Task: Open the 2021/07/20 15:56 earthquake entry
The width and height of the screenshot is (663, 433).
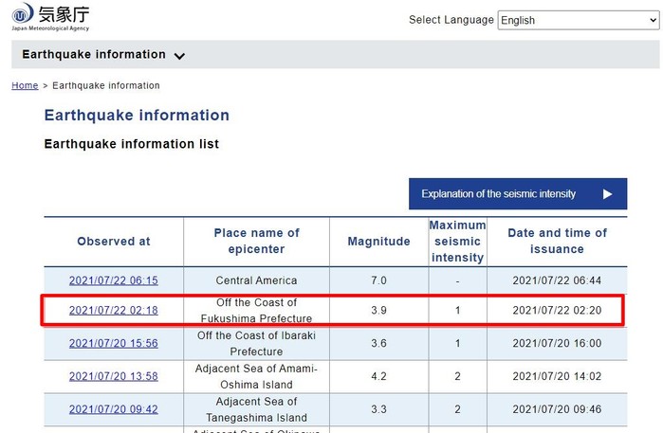Action: point(114,343)
